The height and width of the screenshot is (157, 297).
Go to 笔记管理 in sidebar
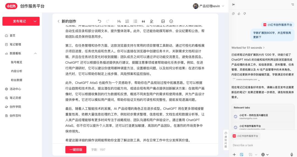click(x=15, y=45)
